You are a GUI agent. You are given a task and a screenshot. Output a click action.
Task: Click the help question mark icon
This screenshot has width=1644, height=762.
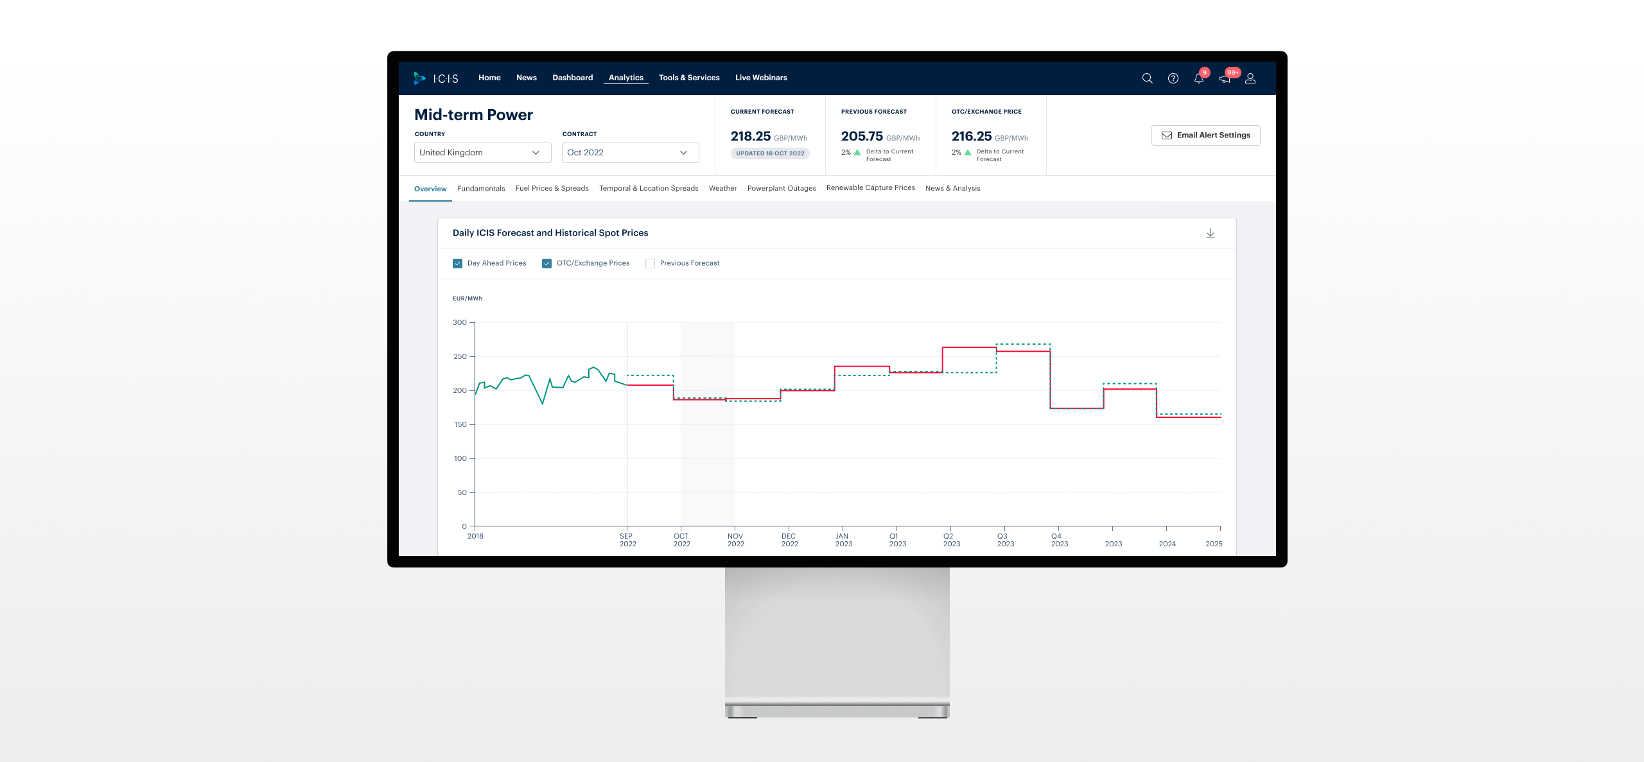tap(1173, 78)
